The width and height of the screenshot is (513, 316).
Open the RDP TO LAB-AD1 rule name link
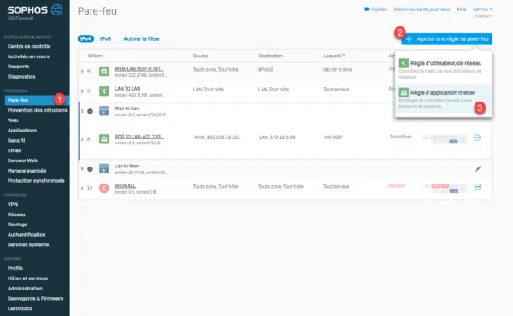pyautogui.click(x=139, y=137)
